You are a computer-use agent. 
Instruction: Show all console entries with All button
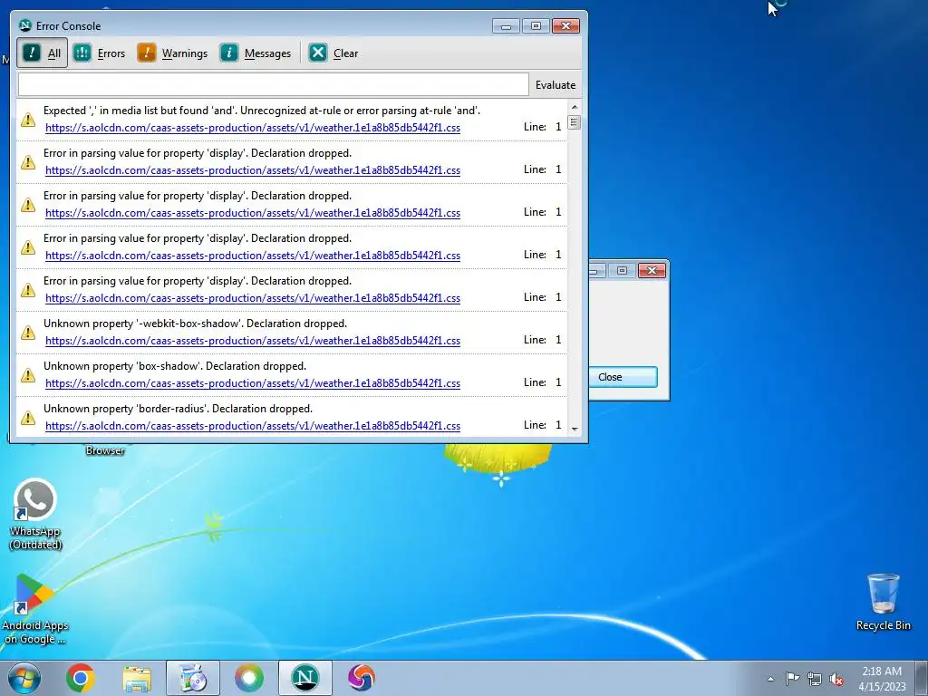click(x=42, y=53)
